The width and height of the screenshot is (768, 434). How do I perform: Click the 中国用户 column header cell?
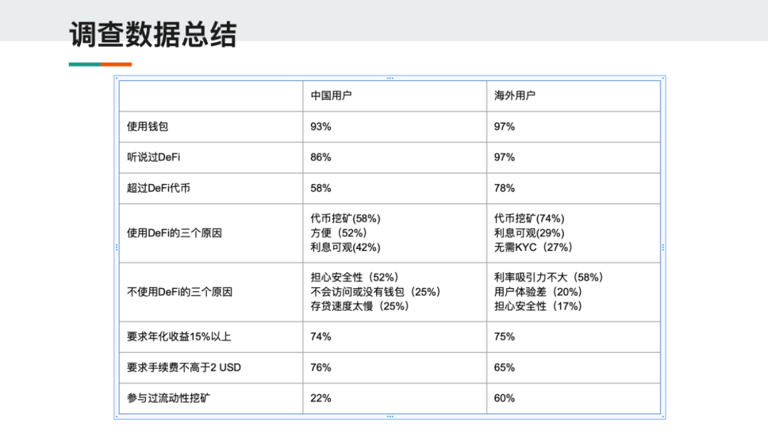[x=395, y=96]
